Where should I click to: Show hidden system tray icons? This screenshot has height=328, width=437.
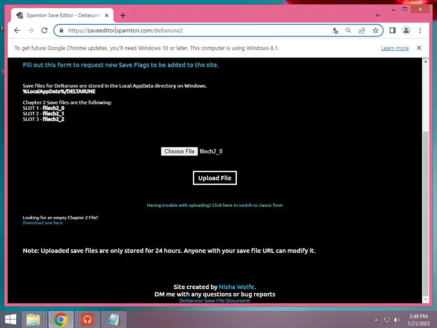376,320
